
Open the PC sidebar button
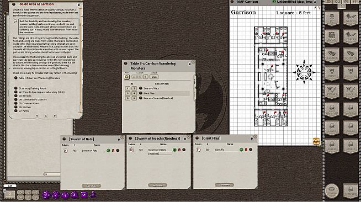pyautogui.click(x=332, y=18)
